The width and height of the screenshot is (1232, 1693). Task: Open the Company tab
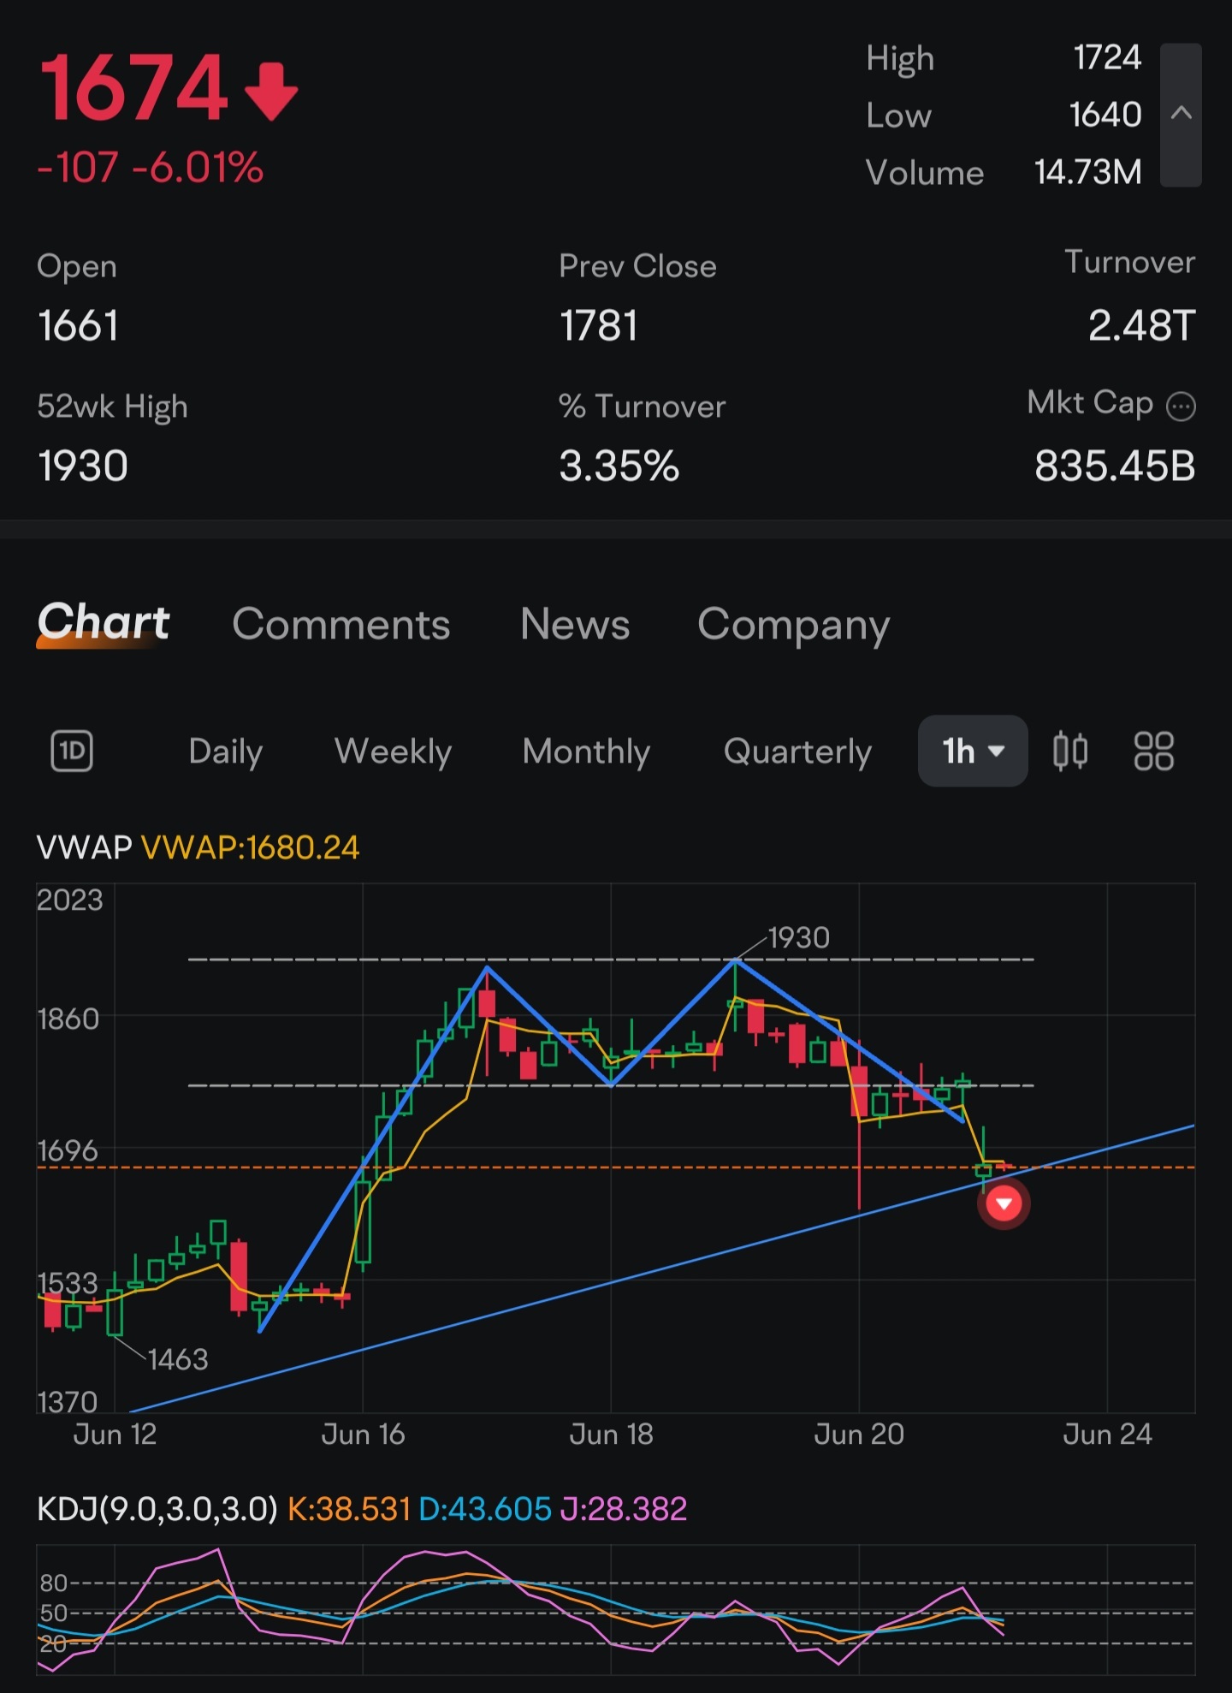point(794,626)
